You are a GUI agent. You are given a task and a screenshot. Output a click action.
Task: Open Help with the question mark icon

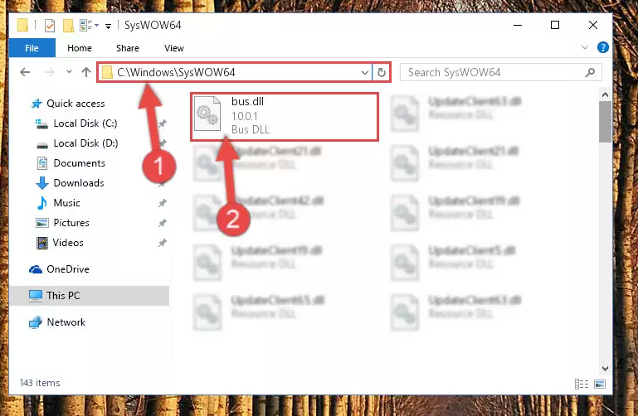click(x=602, y=47)
